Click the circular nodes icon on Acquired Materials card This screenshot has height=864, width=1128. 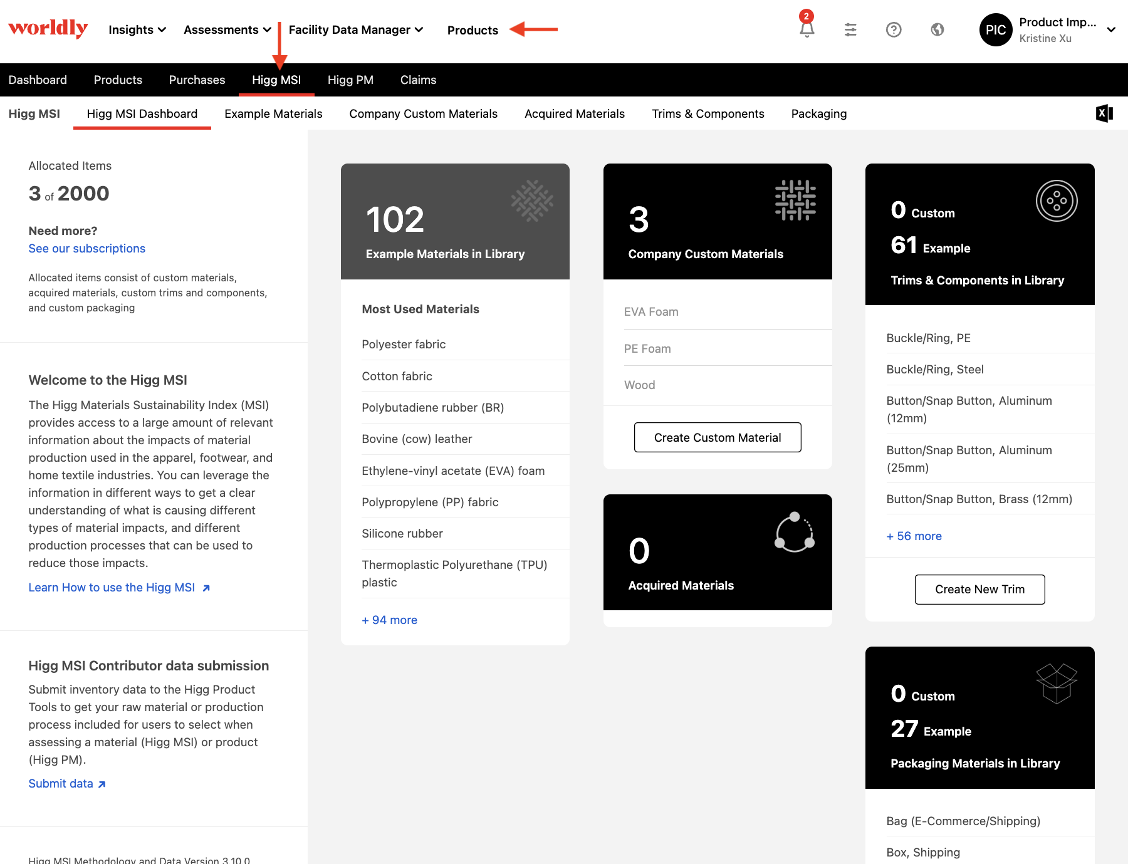click(795, 532)
